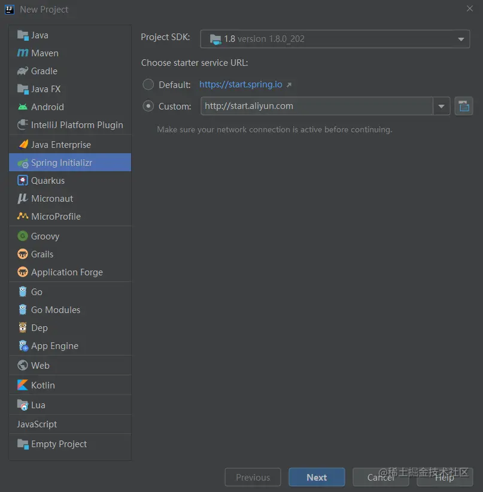Click the Micronaut mu icon

pos(22,199)
